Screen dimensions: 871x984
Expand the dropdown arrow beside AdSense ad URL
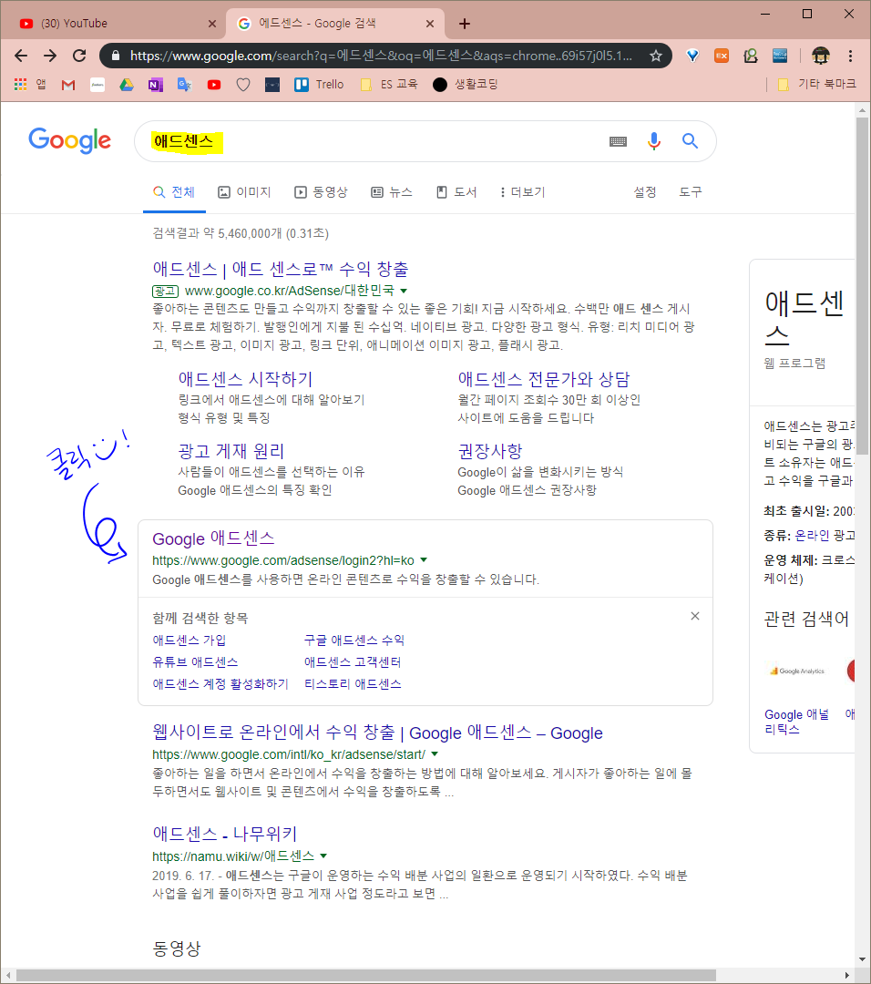click(x=404, y=291)
